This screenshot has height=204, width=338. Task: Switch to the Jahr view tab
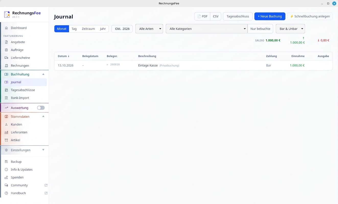[103, 29]
